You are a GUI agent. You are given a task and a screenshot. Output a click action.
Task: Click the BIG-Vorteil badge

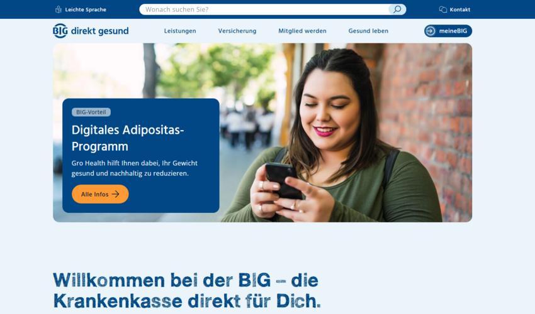[x=91, y=112]
